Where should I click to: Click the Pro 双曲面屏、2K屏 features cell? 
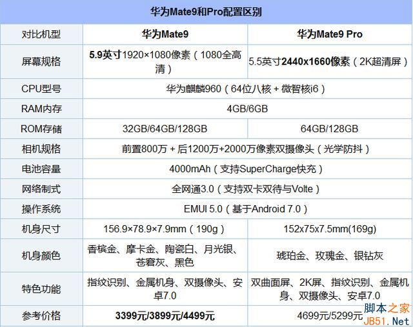pos(330,289)
